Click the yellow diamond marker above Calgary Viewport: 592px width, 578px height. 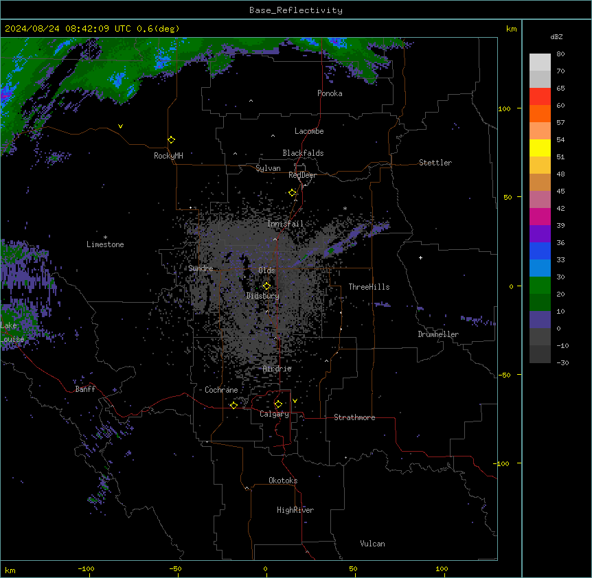point(278,404)
